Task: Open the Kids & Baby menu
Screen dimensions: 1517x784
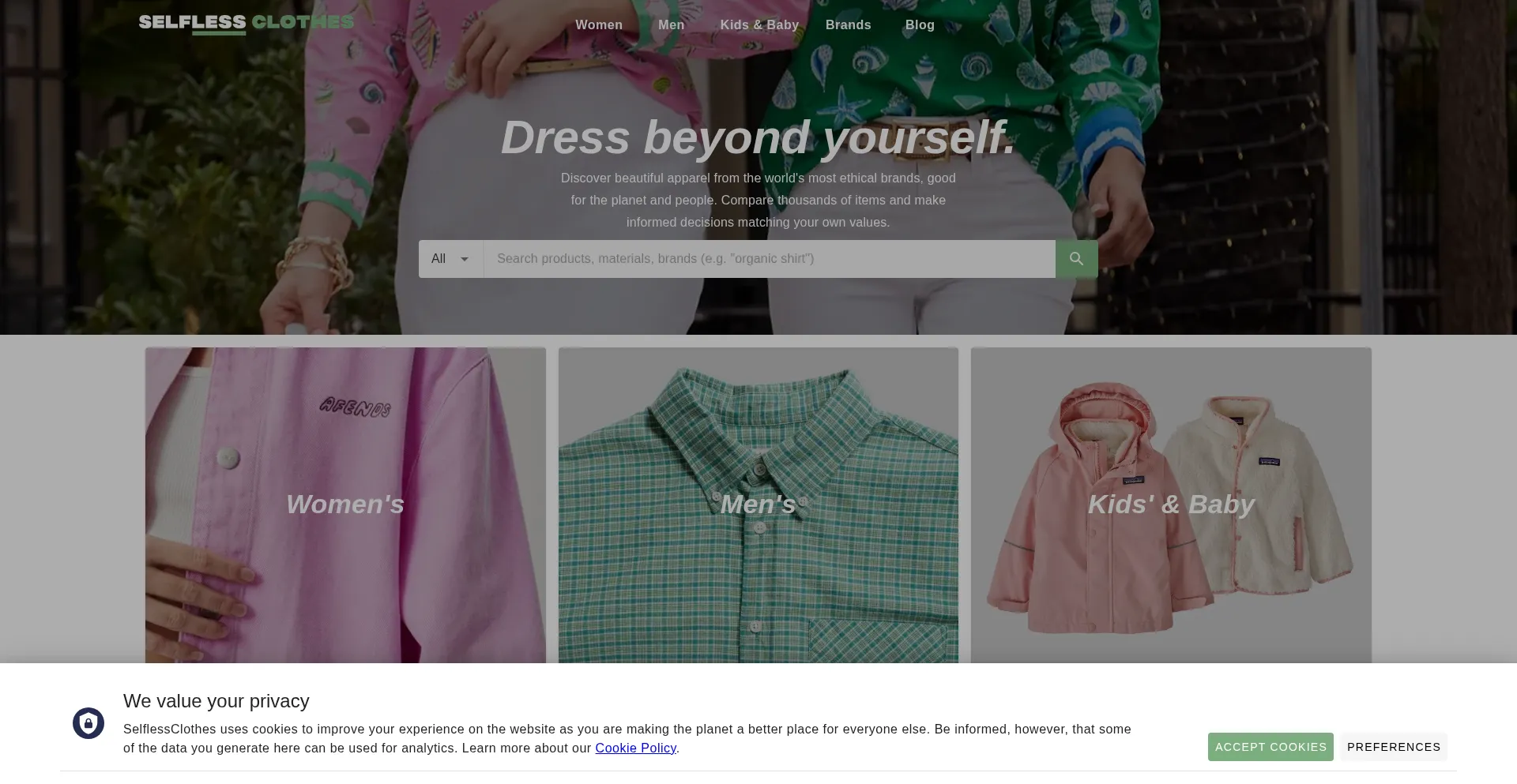Action: (x=758, y=24)
